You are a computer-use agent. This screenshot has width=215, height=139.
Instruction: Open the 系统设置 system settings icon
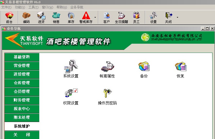click(x=71, y=66)
